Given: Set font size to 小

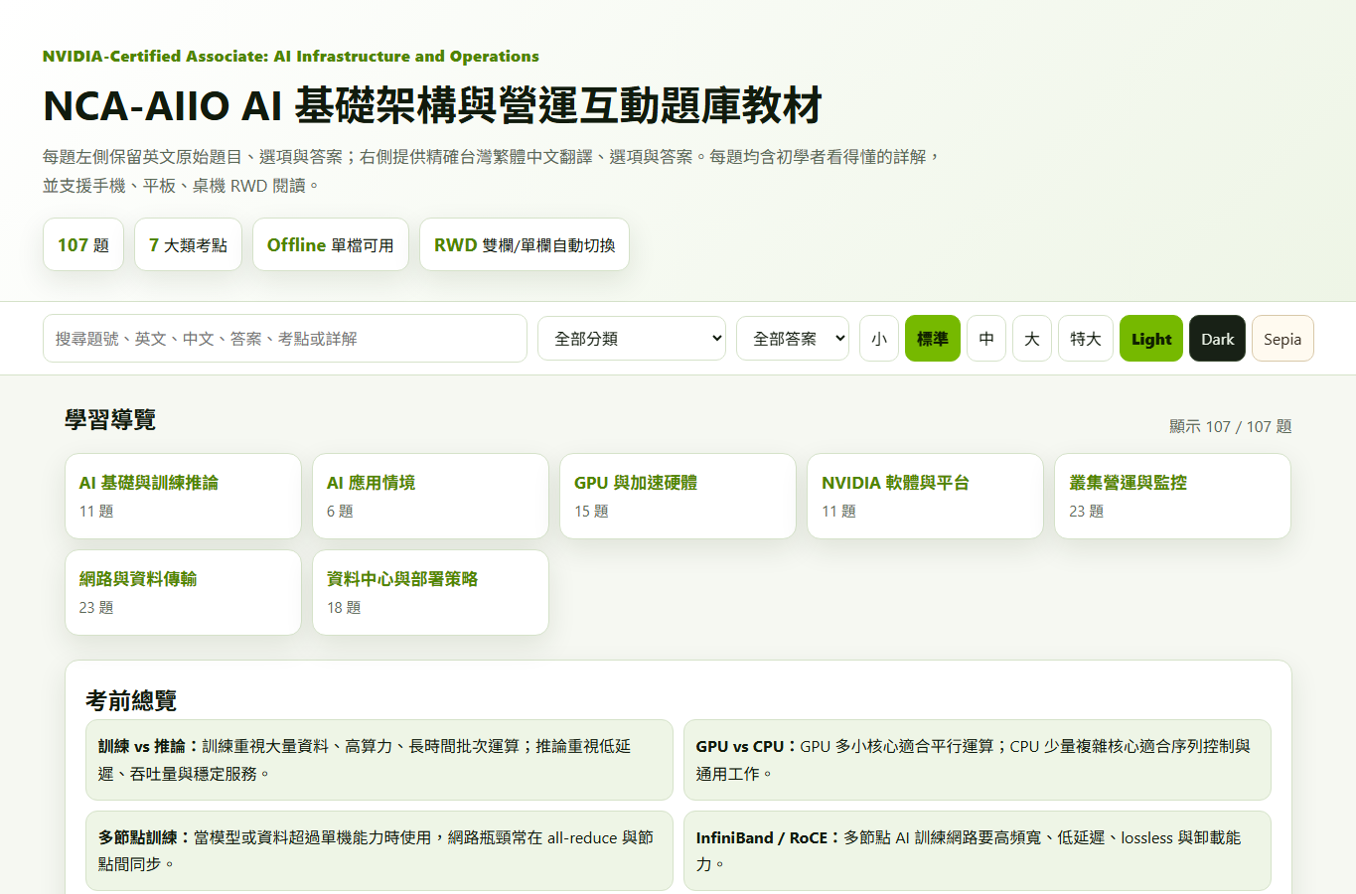Looking at the screenshot, I should [x=879, y=339].
